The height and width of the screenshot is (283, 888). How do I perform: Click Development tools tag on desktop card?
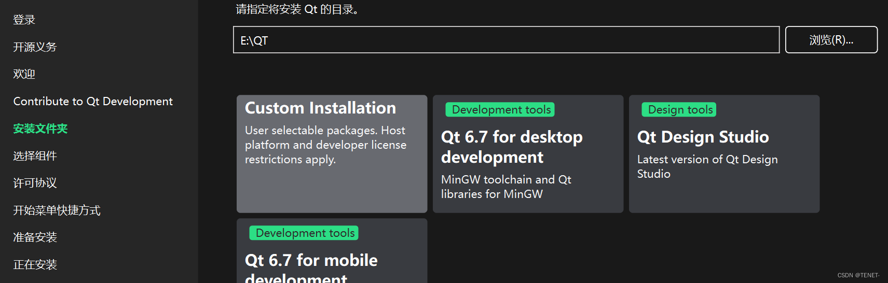click(500, 109)
